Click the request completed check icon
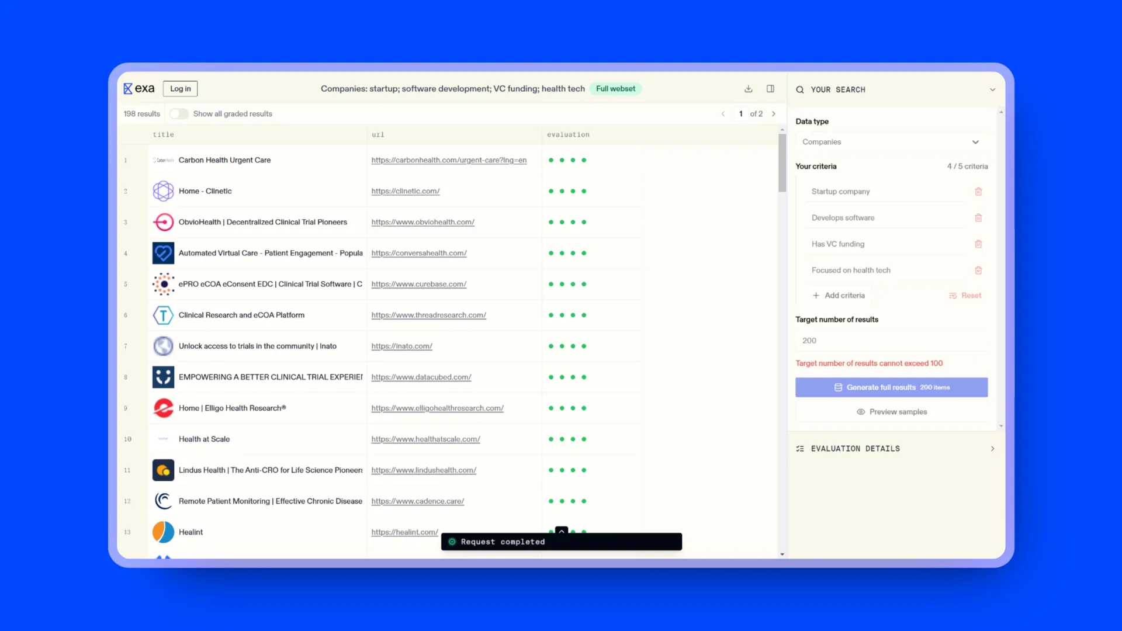1122x631 pixels. coord(452,542)
